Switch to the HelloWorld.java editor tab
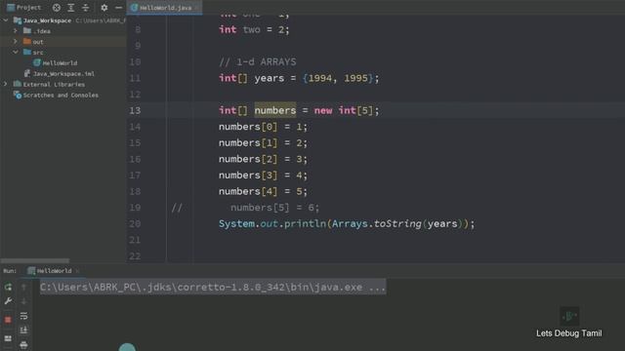 (x=165, y=8)
